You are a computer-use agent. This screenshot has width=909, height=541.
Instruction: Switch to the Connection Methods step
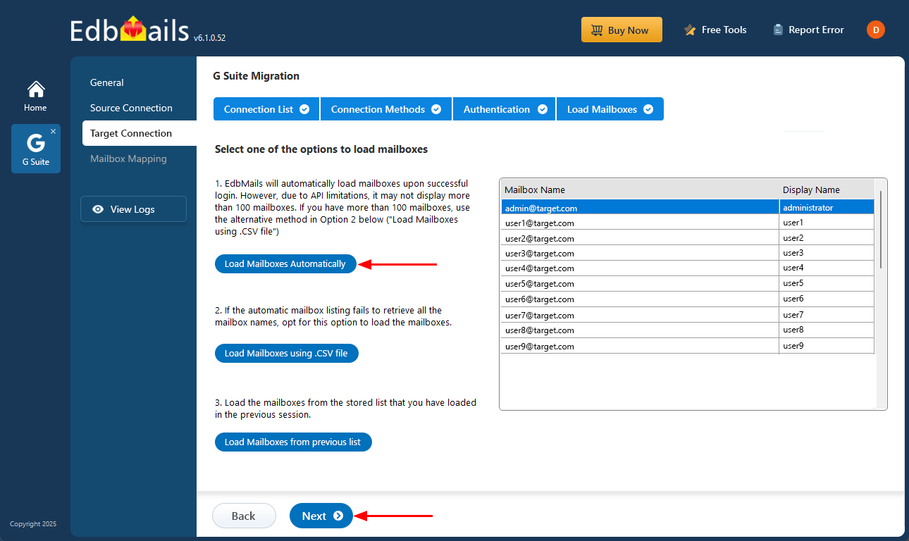pyautogui.click(x=385, y=109)
